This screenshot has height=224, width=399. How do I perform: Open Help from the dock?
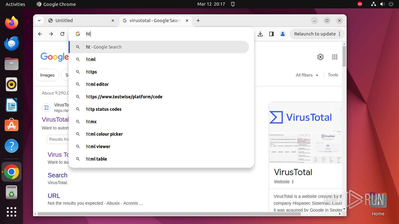(12, 146)
